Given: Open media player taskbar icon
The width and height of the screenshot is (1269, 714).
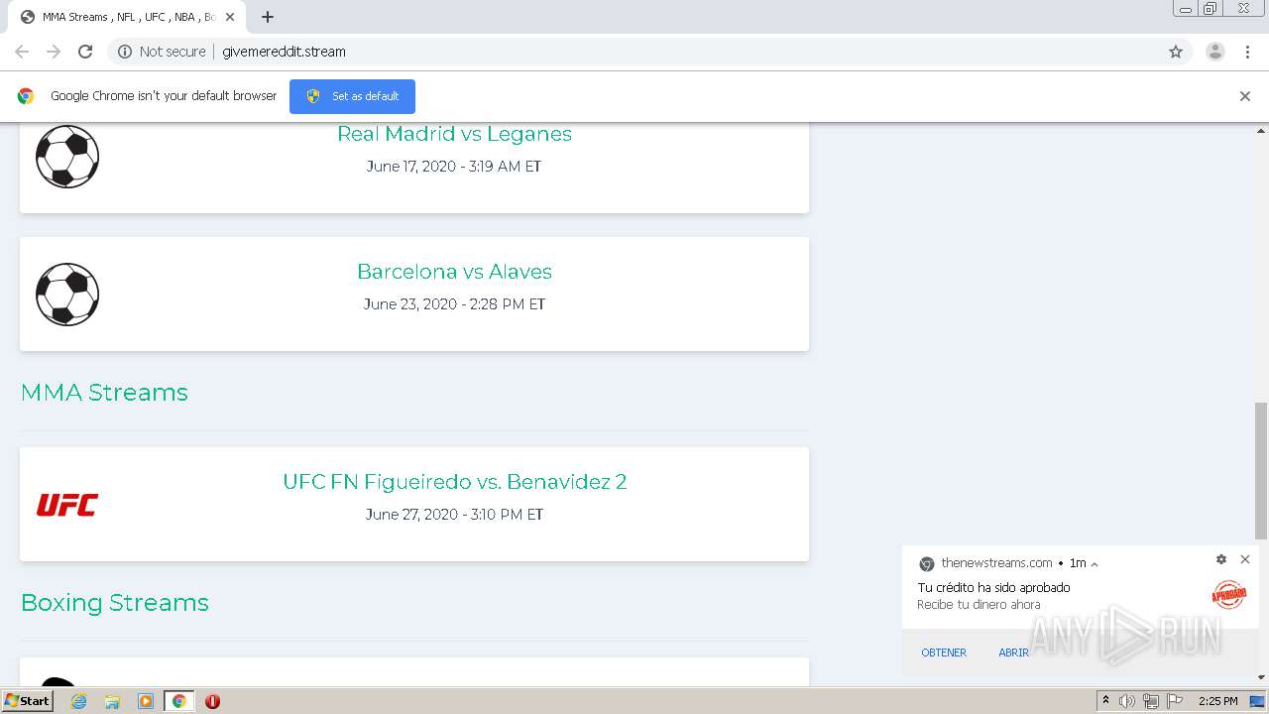Looking at the screenshot, I should click(145, 701).
